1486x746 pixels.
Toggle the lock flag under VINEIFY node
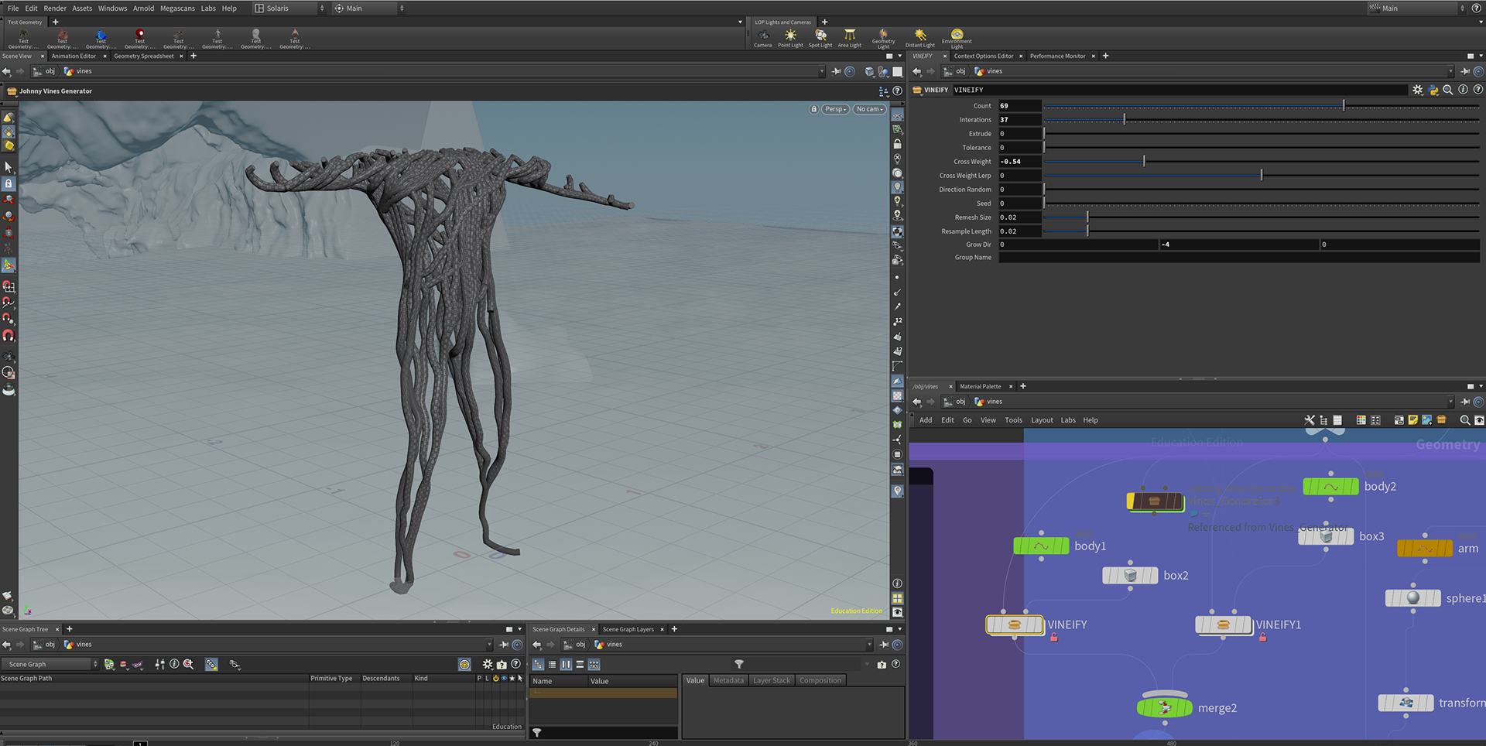(1054, 638)
